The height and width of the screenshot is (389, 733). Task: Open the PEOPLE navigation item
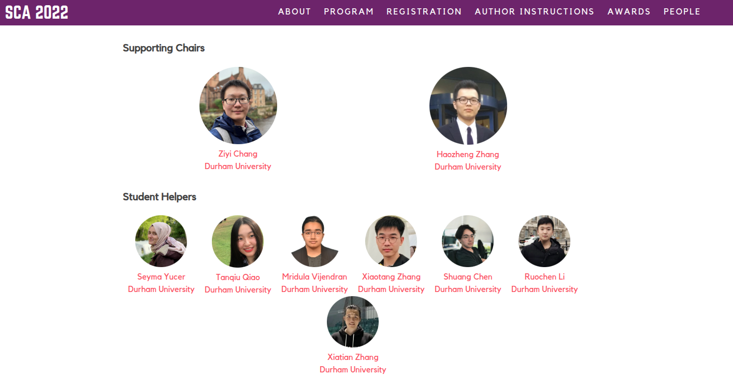click(682, 11)
